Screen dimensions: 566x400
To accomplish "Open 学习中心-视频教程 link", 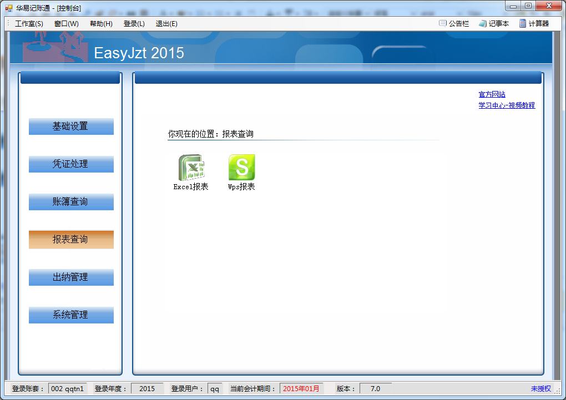I will click(x=507, y=105).
